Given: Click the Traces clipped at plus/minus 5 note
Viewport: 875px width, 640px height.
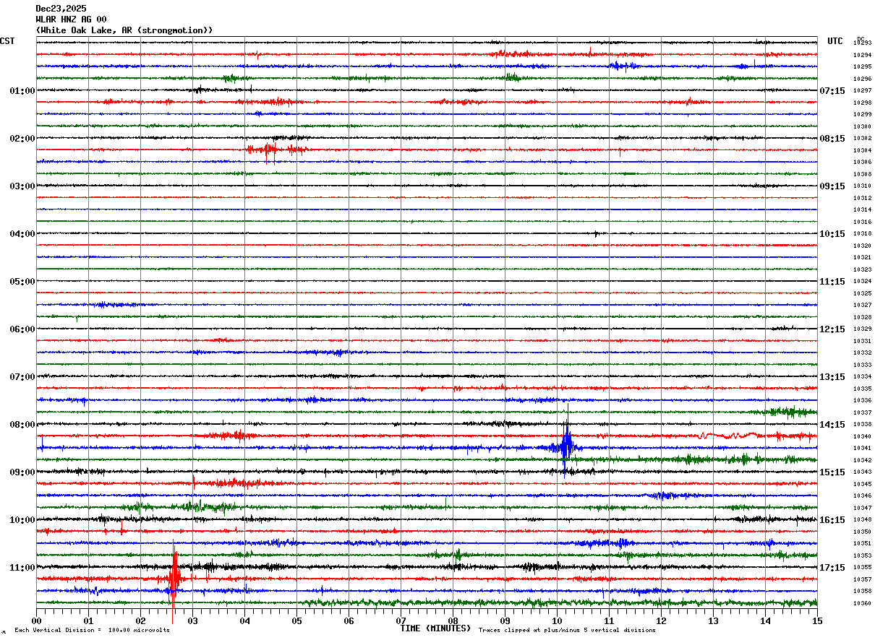Looking at the screenshot, I should click(567, 631).
